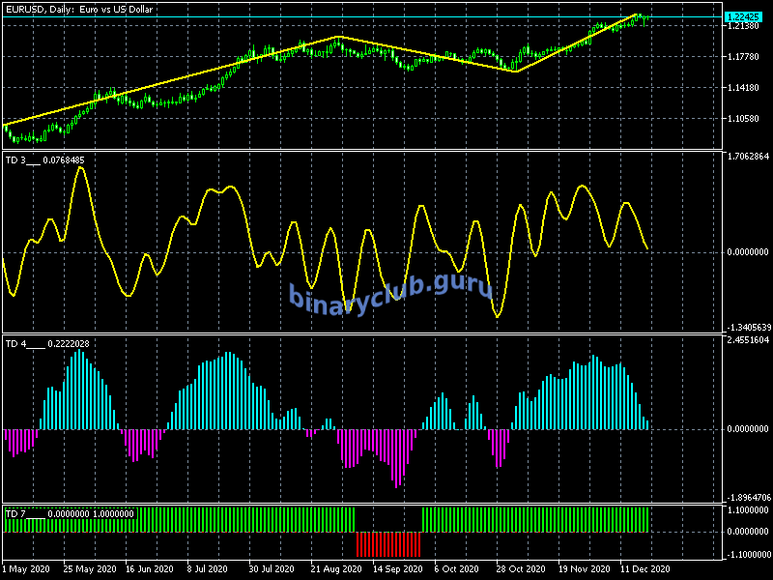The image size is (773, 580).
Task: Click the 8 Jul 2020 date label
Action: pyautogui.click(x=207, y=569)
